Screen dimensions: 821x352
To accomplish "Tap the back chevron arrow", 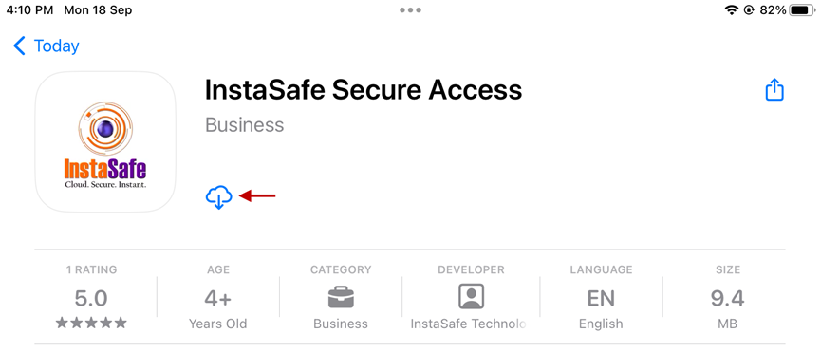I will point(19,46).
